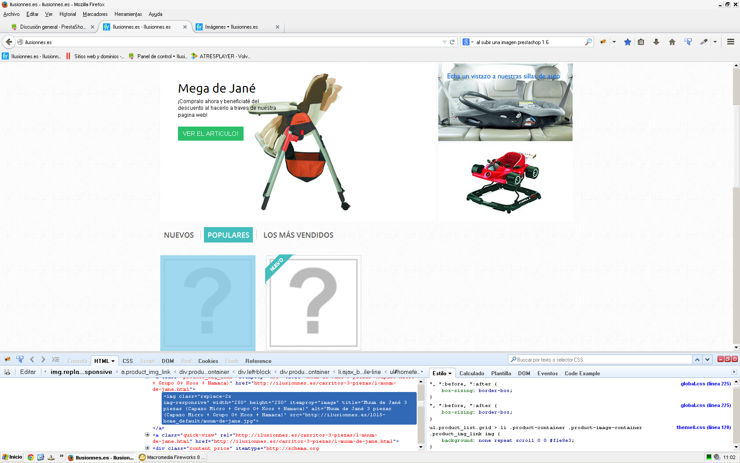This screenshot has height=463, width=740.
Task: Open the Estilo side panel options dropdown
Action: [x=450, y=373]
